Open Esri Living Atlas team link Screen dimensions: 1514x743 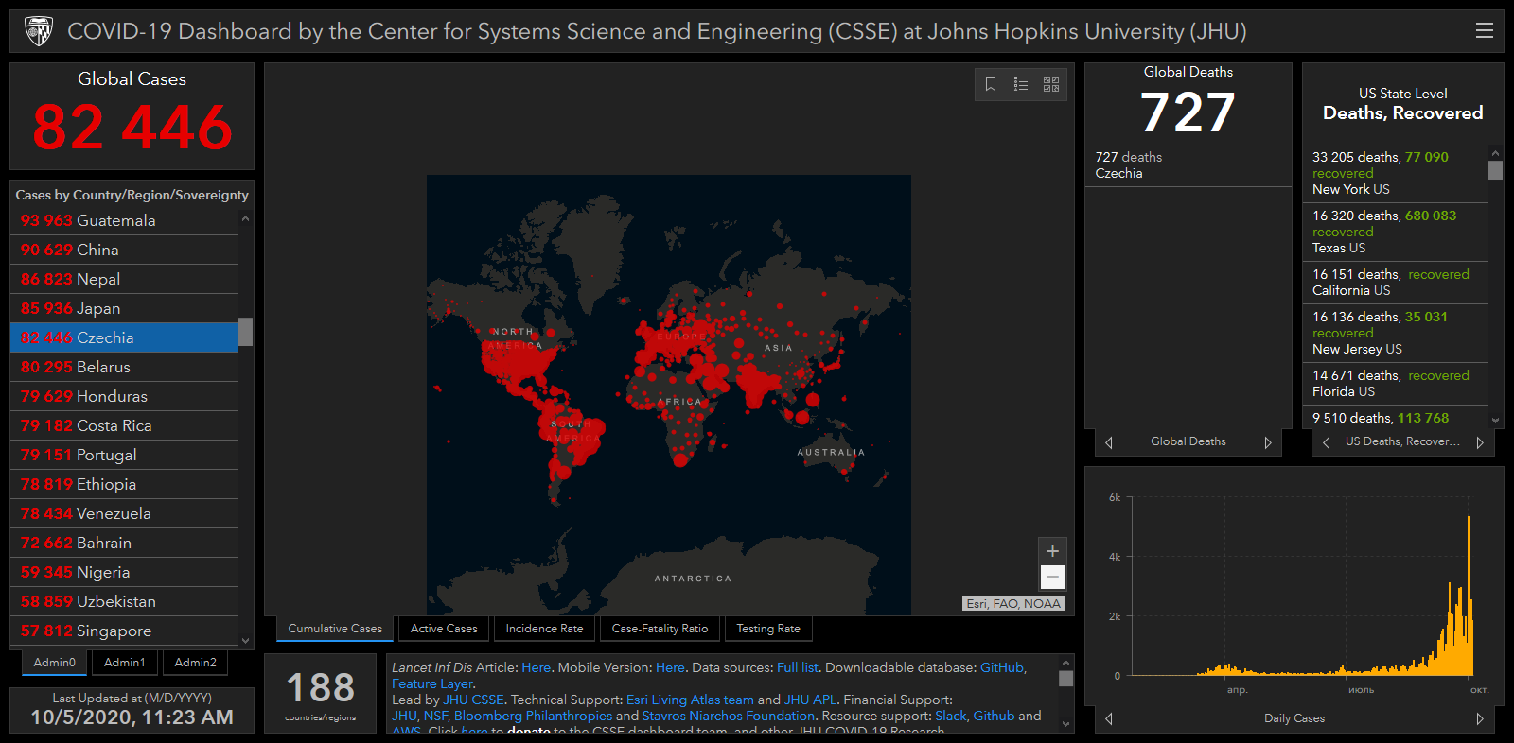690,700
